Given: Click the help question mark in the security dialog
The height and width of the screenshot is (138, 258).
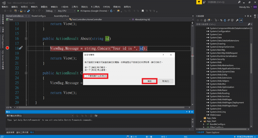Looking at the screenshot, I should (x=163, y=55).
